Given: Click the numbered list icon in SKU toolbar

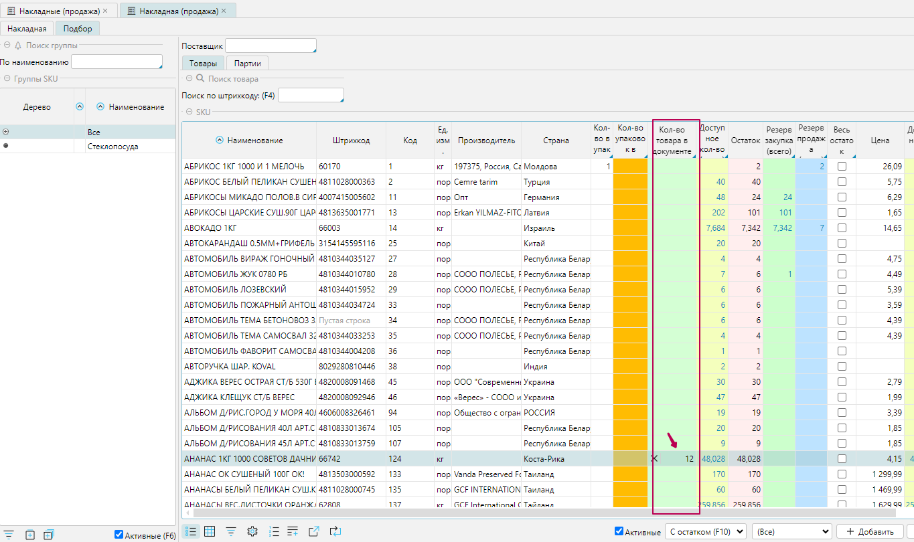Looking at the screenshot, I should (x=273, y=531).
